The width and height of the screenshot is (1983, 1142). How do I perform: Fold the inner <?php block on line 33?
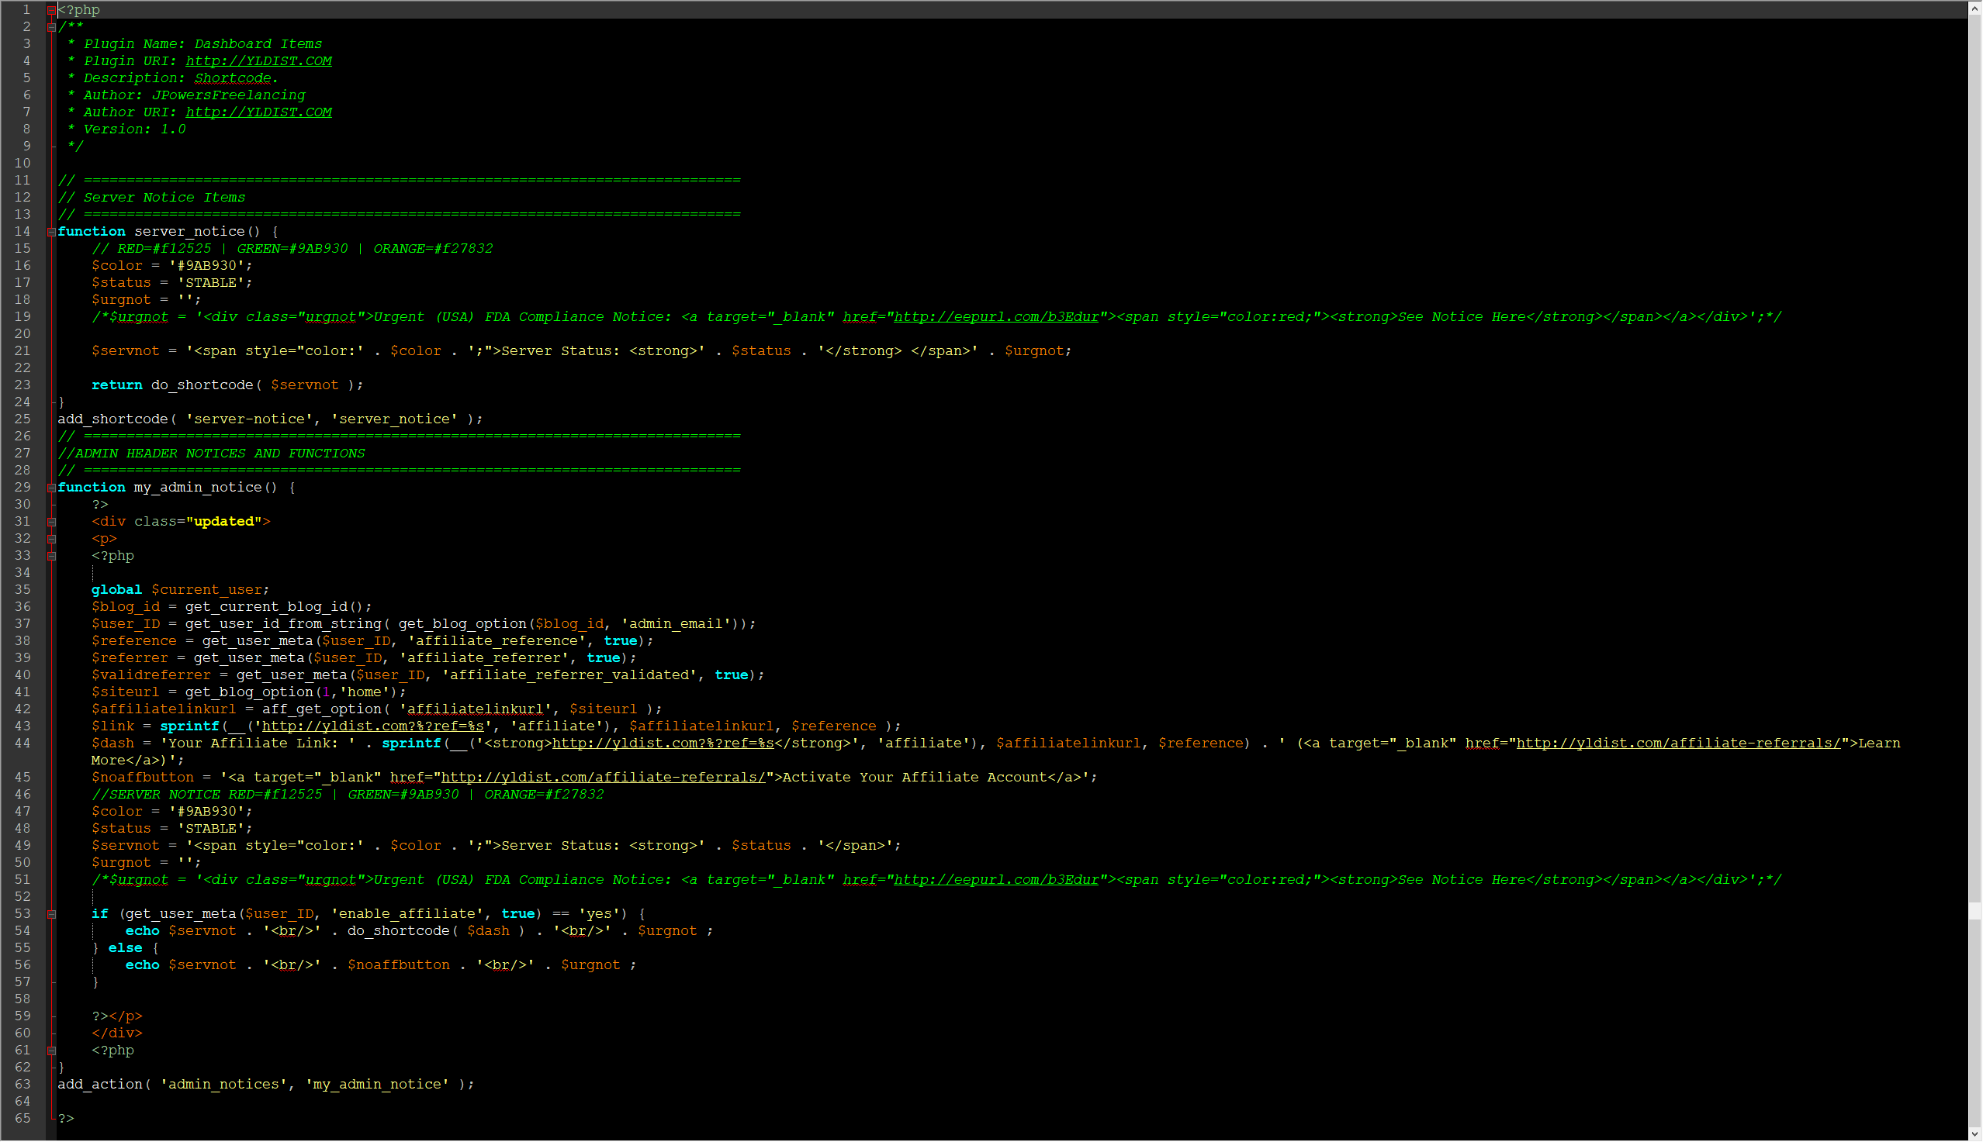tap(51, 557)
